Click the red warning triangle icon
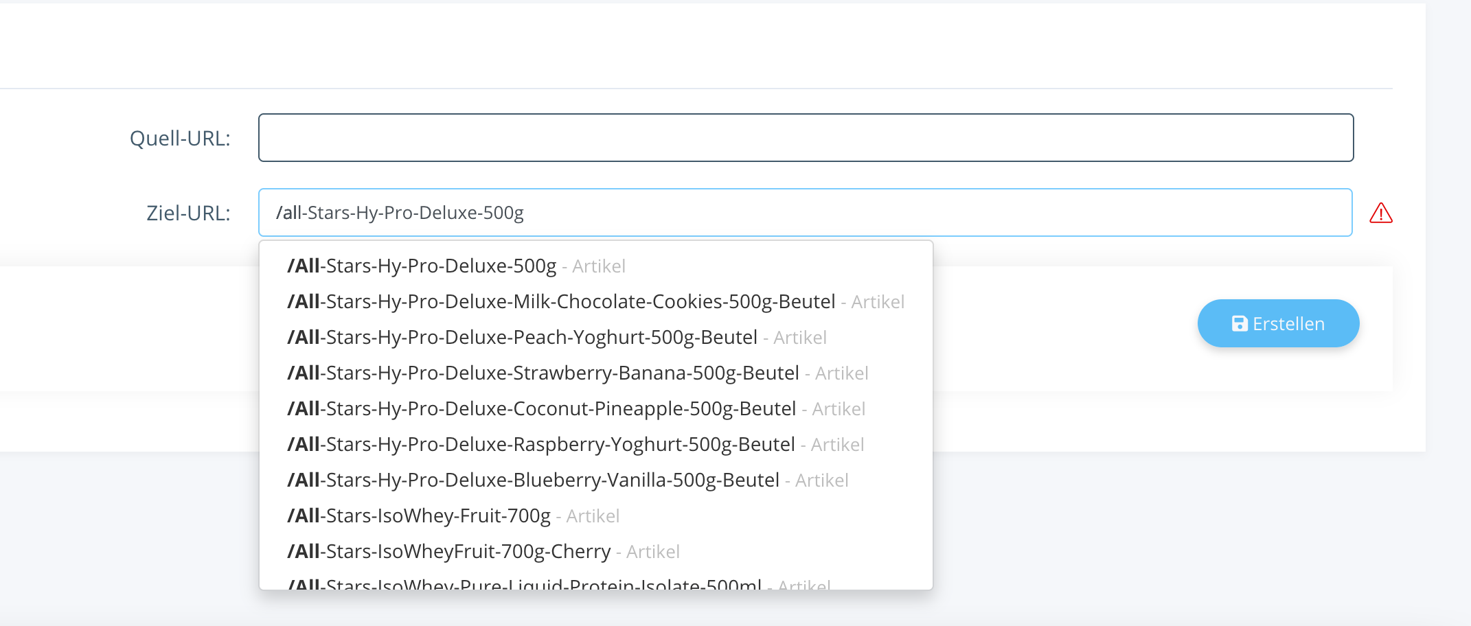This screenshot has width=1471, height=626. pyautogui.click(x=1380, y=213)
